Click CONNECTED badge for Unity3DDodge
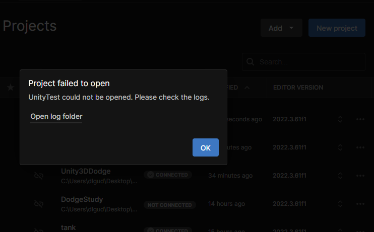 168,175
